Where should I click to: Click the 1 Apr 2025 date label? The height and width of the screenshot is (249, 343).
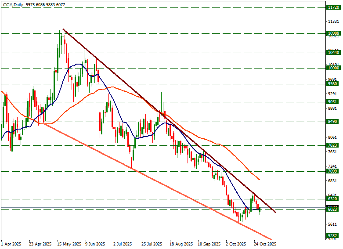(11, 244)
